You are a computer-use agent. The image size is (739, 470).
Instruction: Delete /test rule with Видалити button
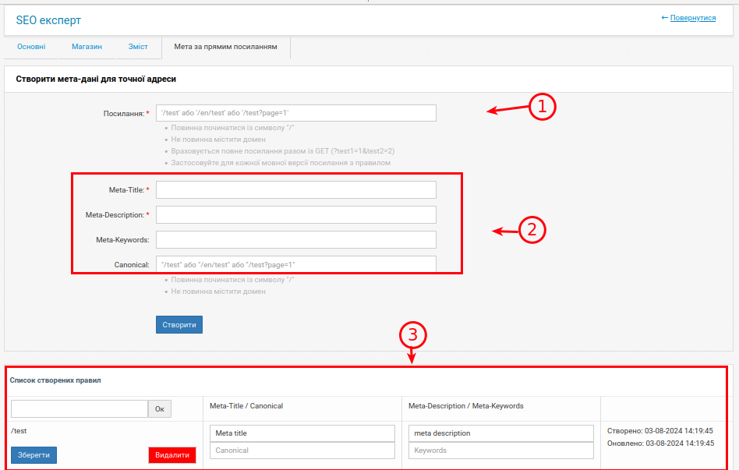172,455
